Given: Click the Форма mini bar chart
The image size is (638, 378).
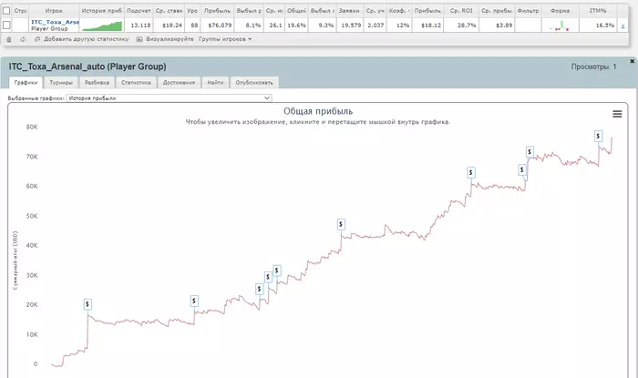Looking at the screenshot, I should point(561,26).
